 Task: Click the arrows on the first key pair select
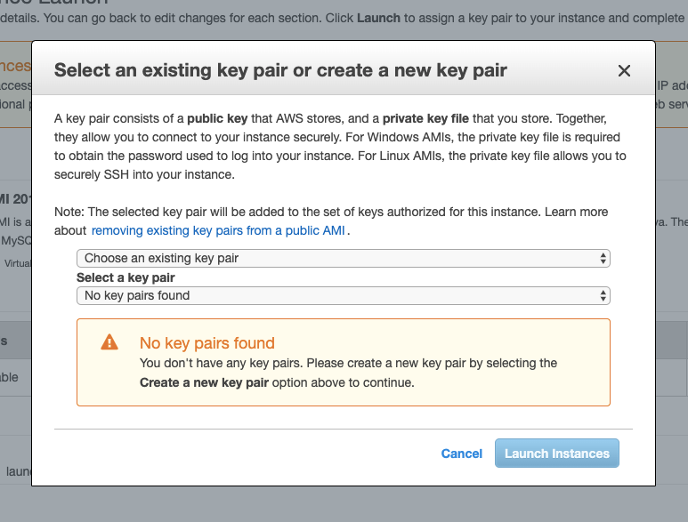(603, 258)
